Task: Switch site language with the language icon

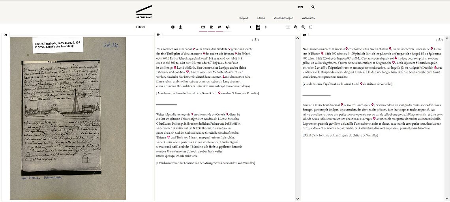Action: click(300, 7)
